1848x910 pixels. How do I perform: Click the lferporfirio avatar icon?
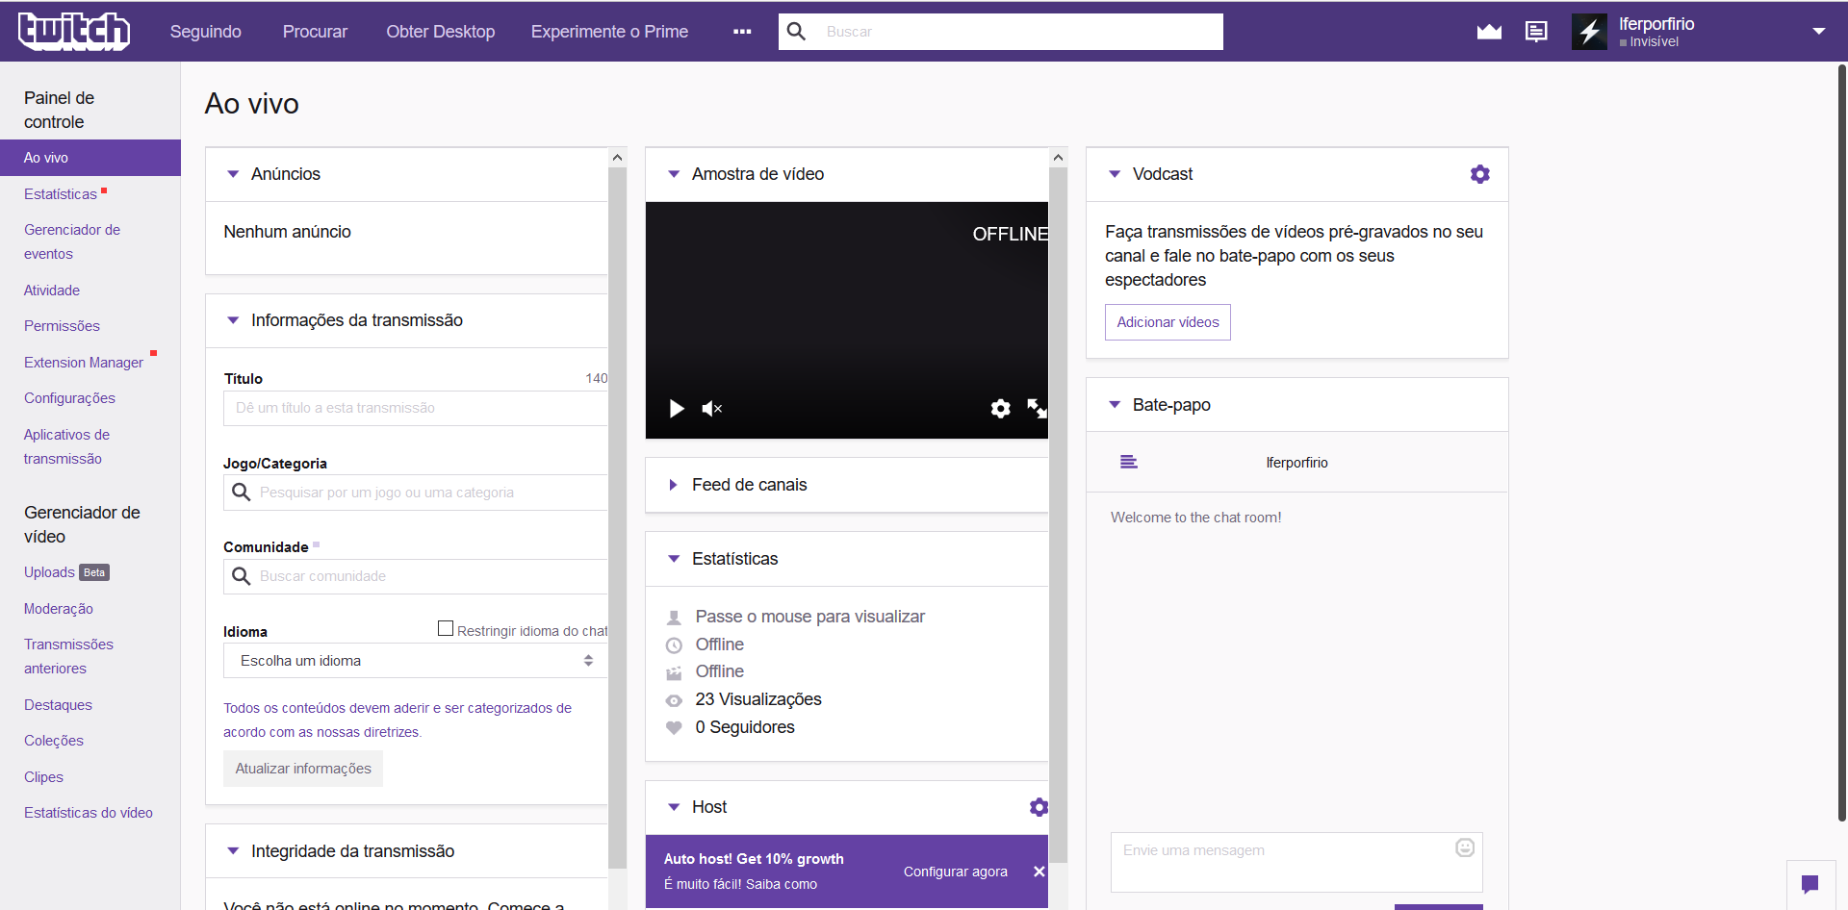click(1590, 32)
